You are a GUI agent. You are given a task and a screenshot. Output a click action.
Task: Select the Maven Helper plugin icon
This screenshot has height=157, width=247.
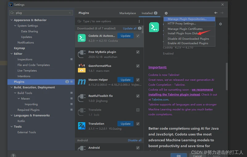click(x=82, y=82)
